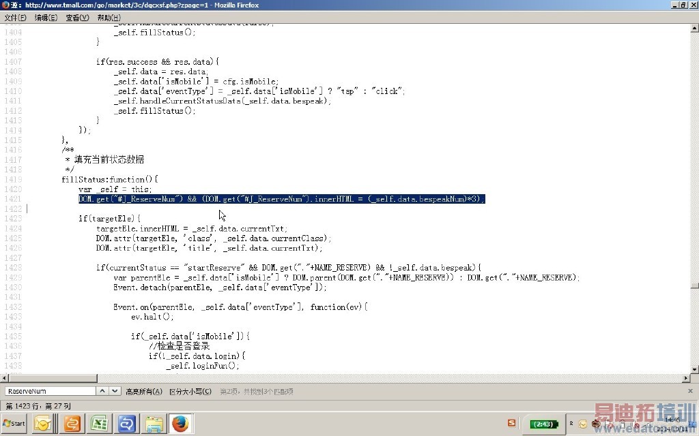The image size is (699, 436).
Task: Click the 'var parentEle =' line
Action: pyautogui.click(x=346, y=278)
